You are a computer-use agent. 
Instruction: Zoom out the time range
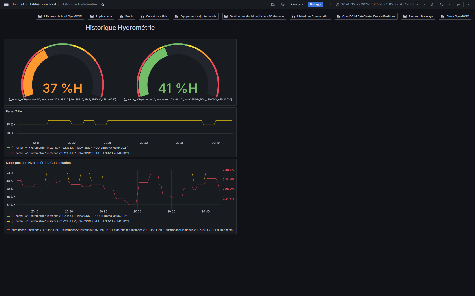pos(431,4)
